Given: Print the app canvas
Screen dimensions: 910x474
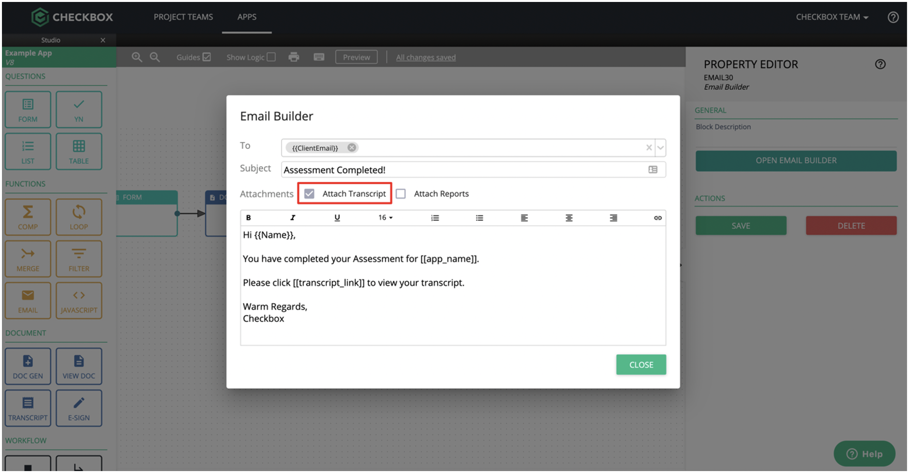Looking at the screenshot, I should tap(293, 57).
